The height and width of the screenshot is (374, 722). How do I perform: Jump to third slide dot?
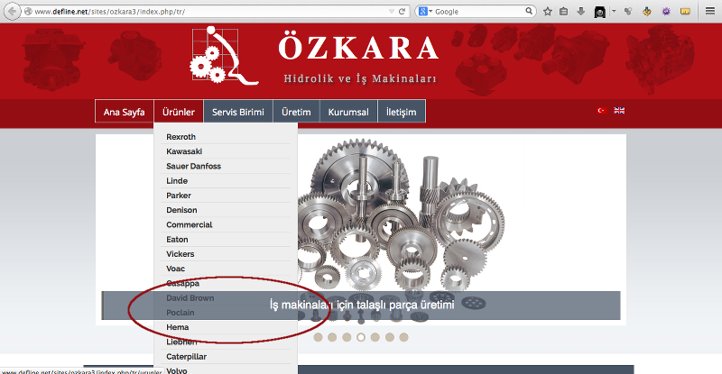point(347,337)
